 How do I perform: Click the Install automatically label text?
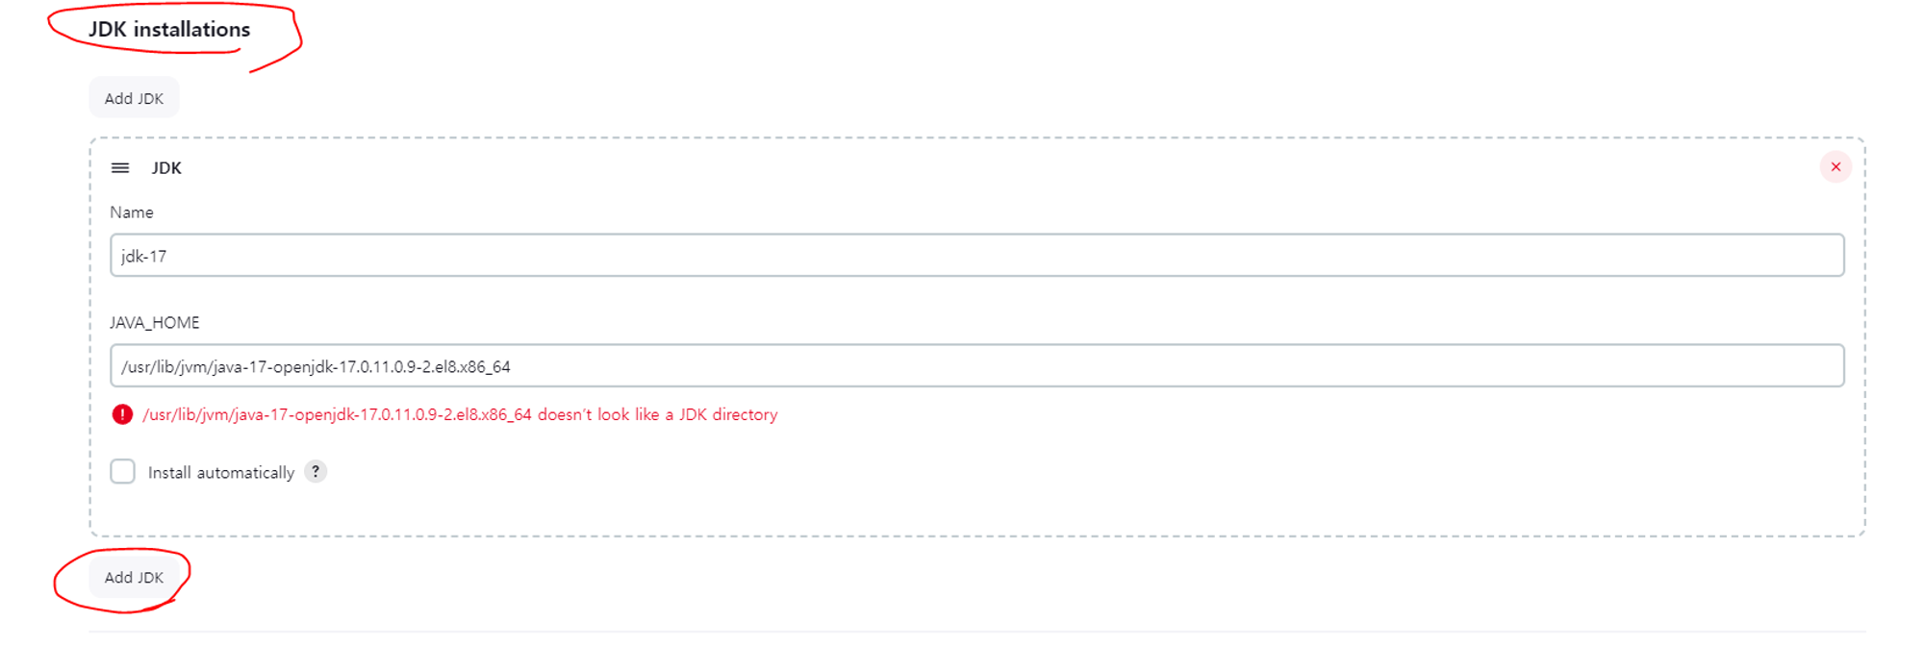(x=221, y=473)
